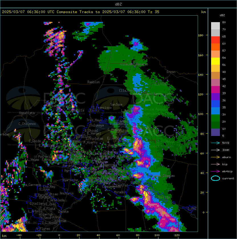Select the bright yellow swatch in dBZ scale

point(215,61)
